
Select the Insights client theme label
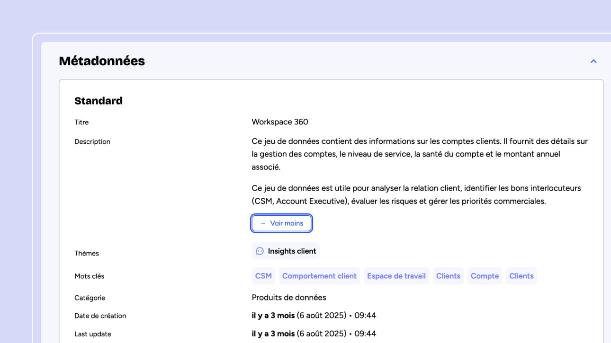(292, 251)
